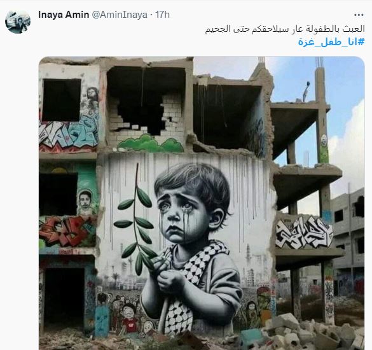Open the @AminInaya handle link
This screenshot has width=372, height=350.
[120, 15]
